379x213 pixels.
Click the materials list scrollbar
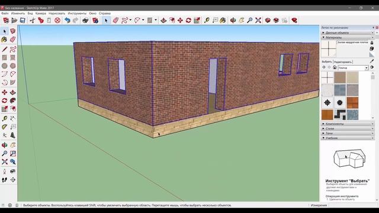point(372,96)
